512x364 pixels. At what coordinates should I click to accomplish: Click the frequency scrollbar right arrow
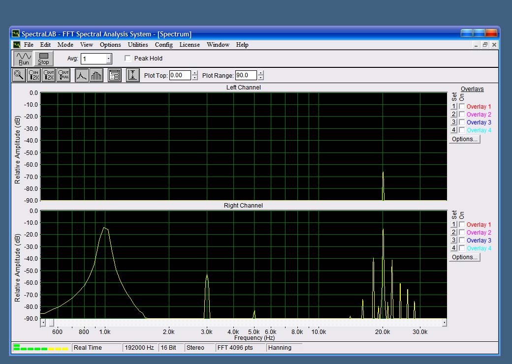tap(444, 323)
